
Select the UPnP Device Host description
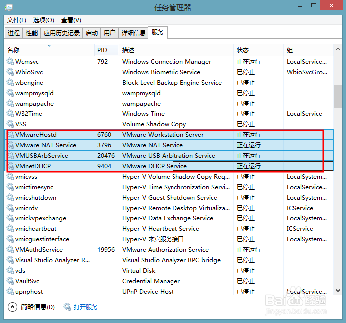[x=148, y=291]
